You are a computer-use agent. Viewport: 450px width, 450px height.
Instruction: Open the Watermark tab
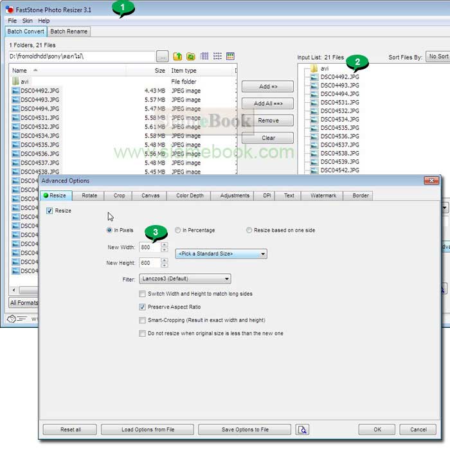pos(323,195)
